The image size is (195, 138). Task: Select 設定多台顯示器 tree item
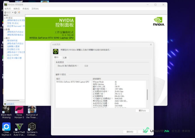[x=14, y=58]
